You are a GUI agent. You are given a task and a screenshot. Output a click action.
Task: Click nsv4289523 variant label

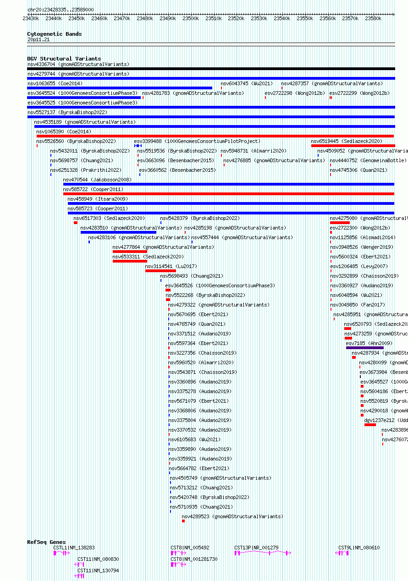click(232, 516)
